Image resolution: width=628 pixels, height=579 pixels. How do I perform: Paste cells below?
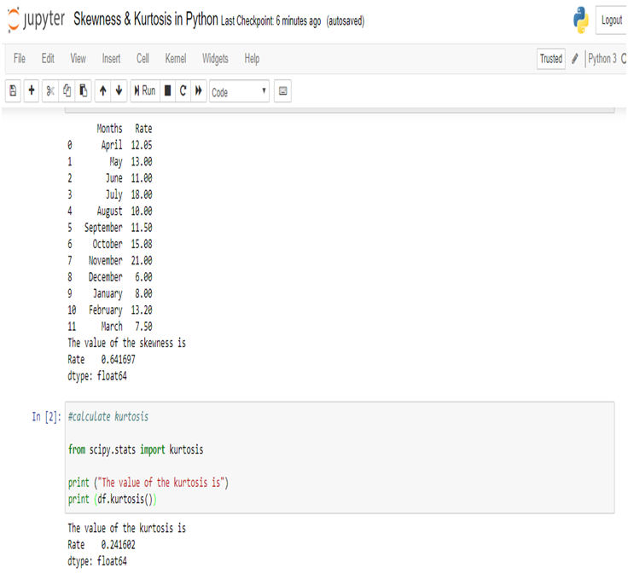point(84,91)
